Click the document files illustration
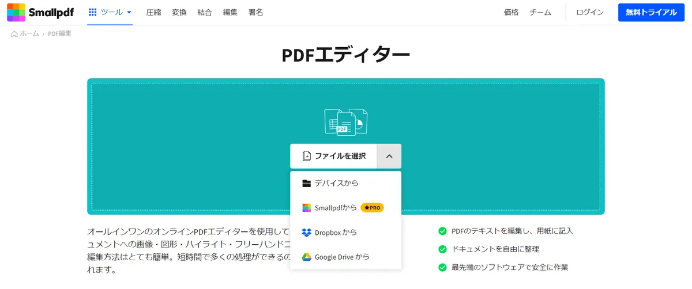The height and width of the screenshot is (289, 692). click(346, 121)
